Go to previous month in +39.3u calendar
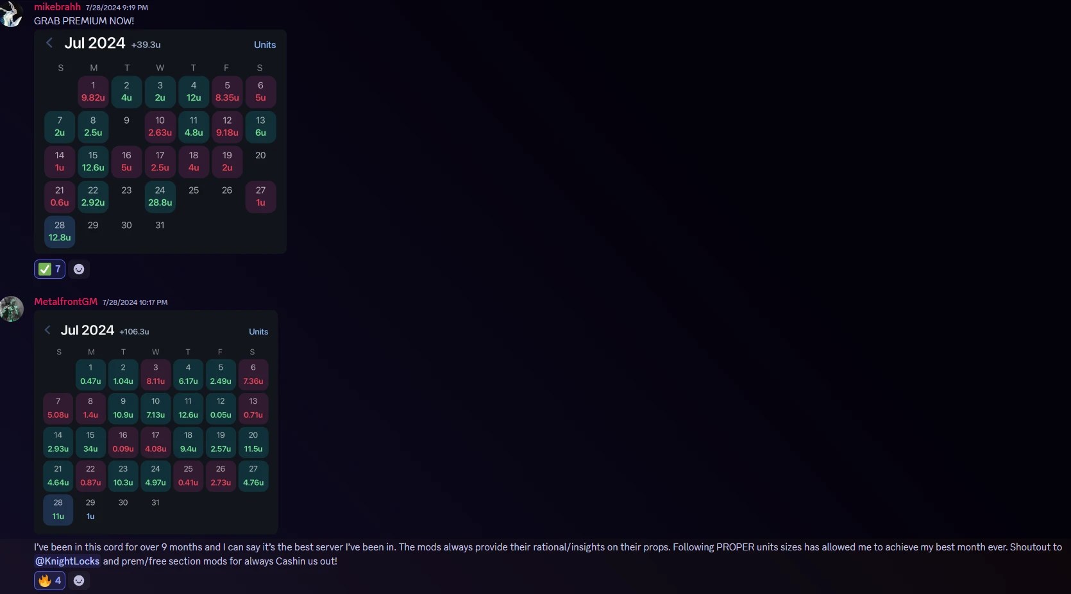1071x594 pixels. click(49, 43)
